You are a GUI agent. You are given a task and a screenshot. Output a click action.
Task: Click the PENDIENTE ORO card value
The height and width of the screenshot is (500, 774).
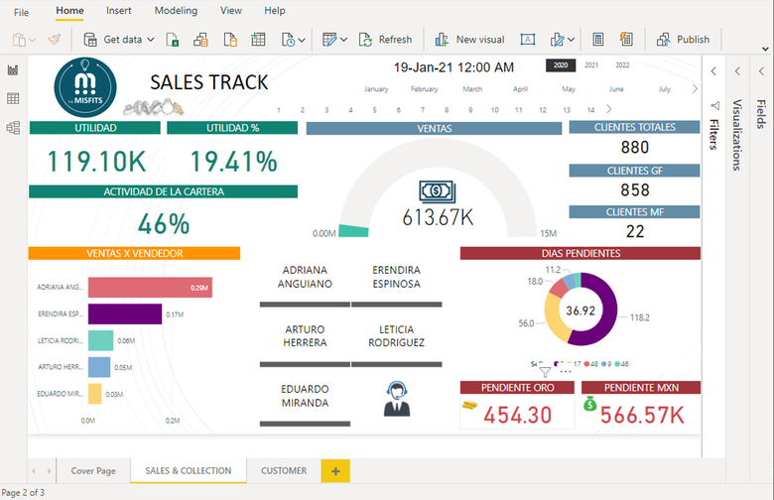[517, 415]
